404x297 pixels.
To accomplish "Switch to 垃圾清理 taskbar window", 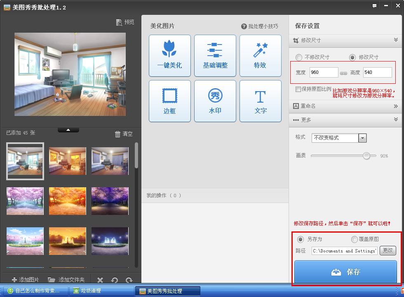I will point(101,291).
